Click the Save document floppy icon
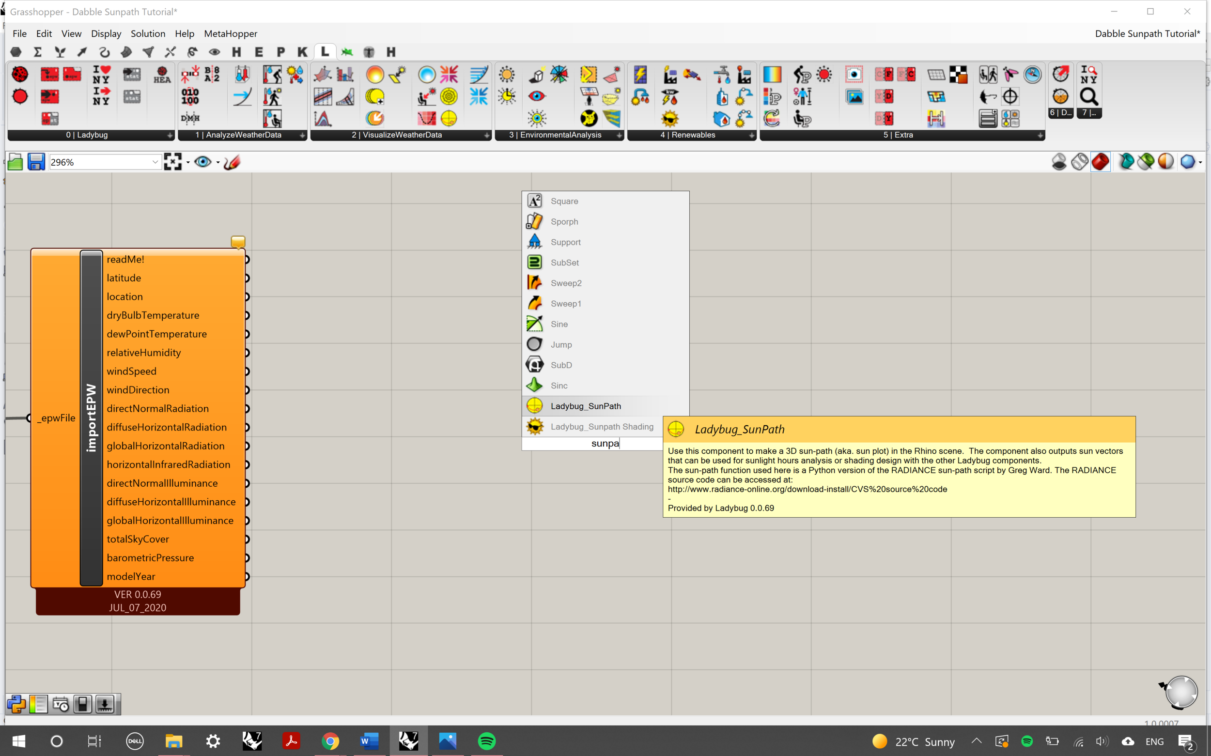This screenshot has width=1211, height=756. point(36,162)
